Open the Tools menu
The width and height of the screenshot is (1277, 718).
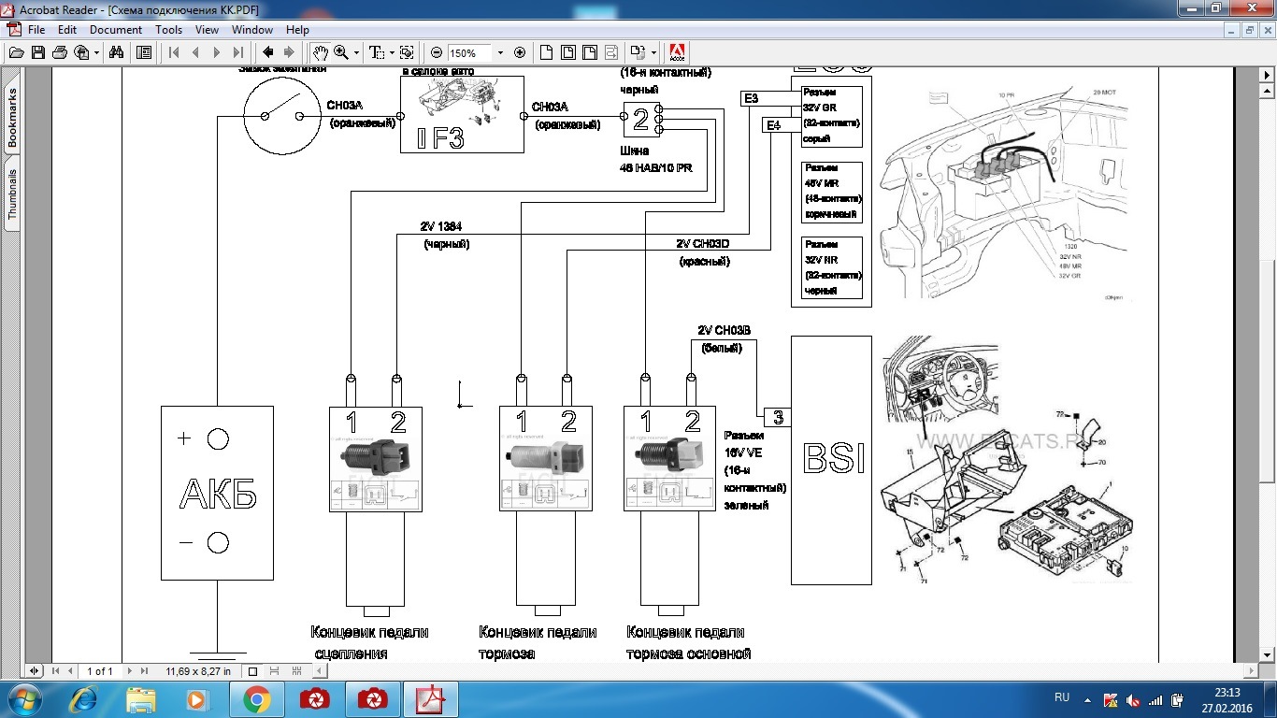tap(169, 30)
